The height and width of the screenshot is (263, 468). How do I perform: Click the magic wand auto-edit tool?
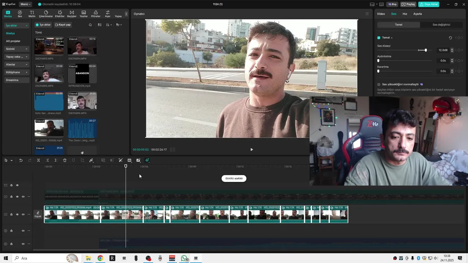[x=121, y=160]
